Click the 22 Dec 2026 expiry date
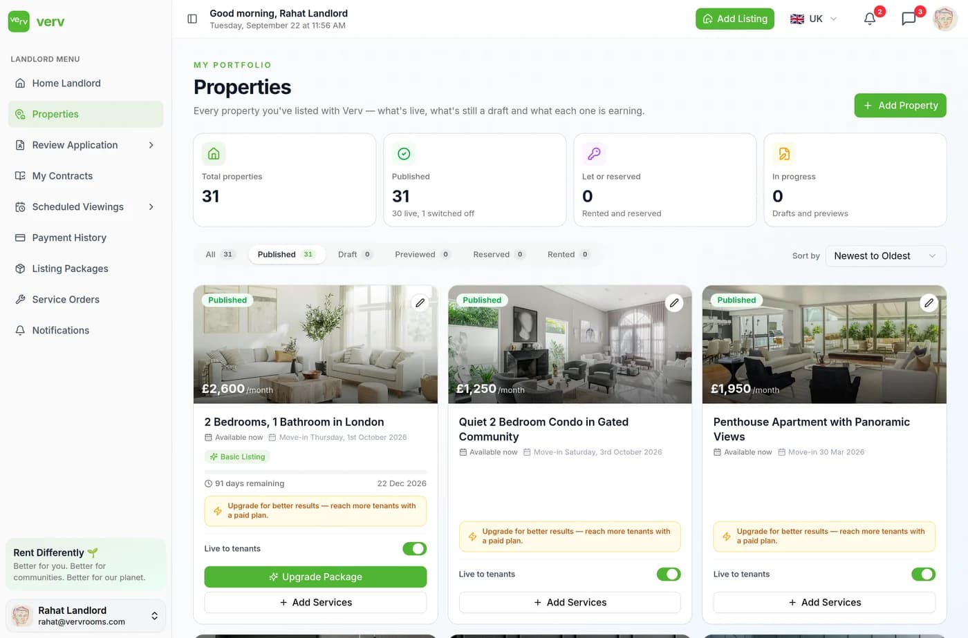968x638 pixels. [402, 483]
